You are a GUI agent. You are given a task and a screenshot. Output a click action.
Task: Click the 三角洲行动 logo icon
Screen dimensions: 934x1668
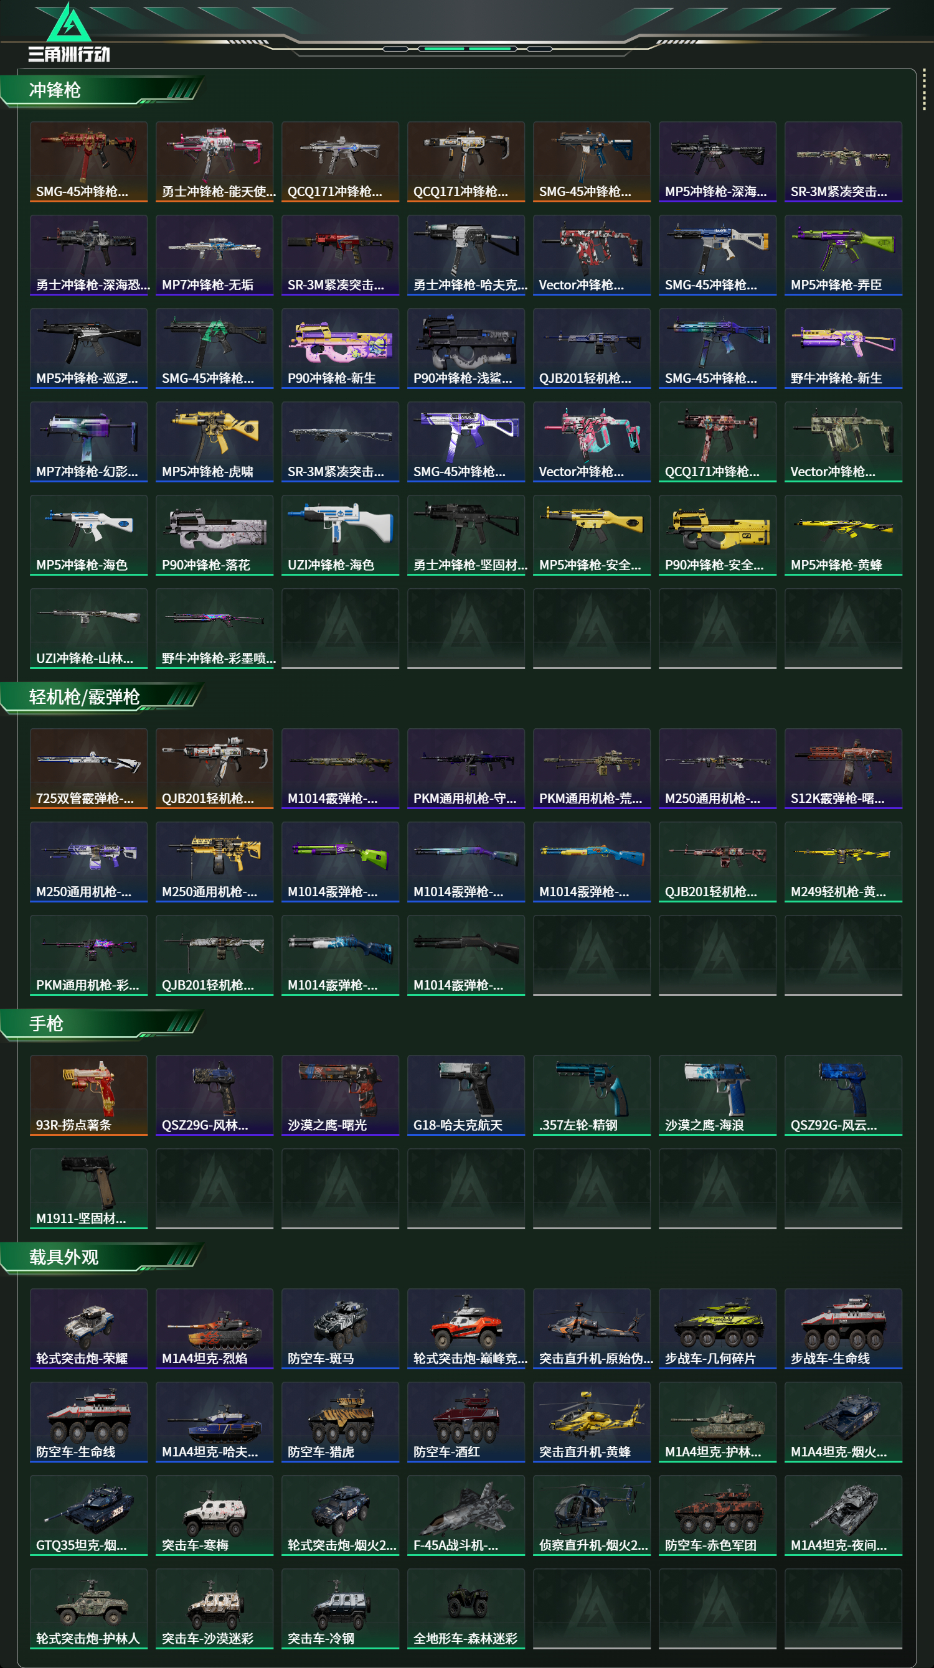pyautogui.click(x=68, y=23)
